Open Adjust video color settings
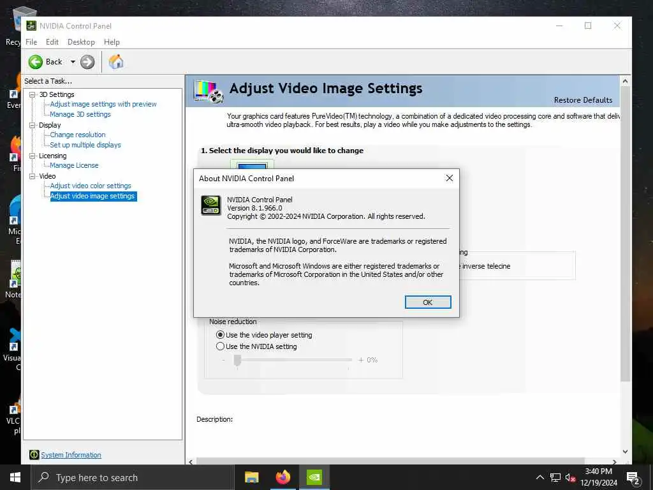 click(91, 186)
